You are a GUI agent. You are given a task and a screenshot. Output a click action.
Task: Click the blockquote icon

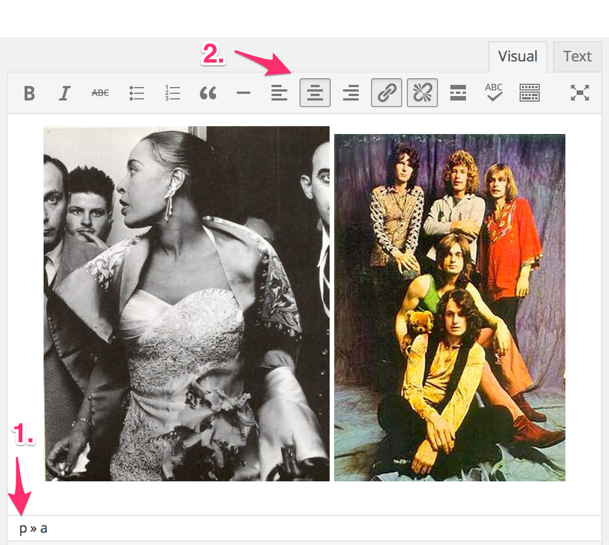click(208, 93)
